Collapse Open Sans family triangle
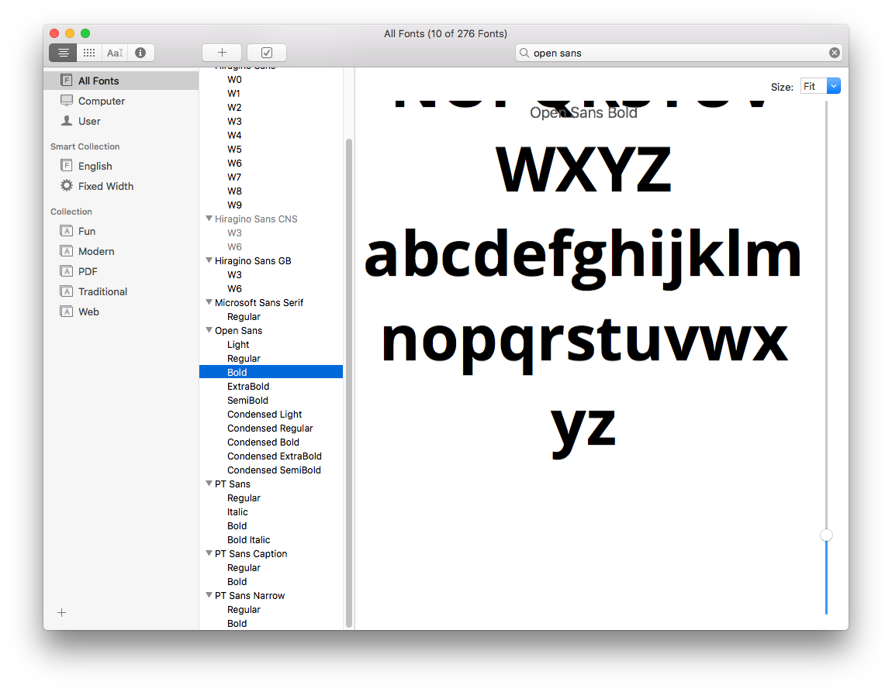The height and width of the screenshot is (692, 892). (x=209, y=330)
